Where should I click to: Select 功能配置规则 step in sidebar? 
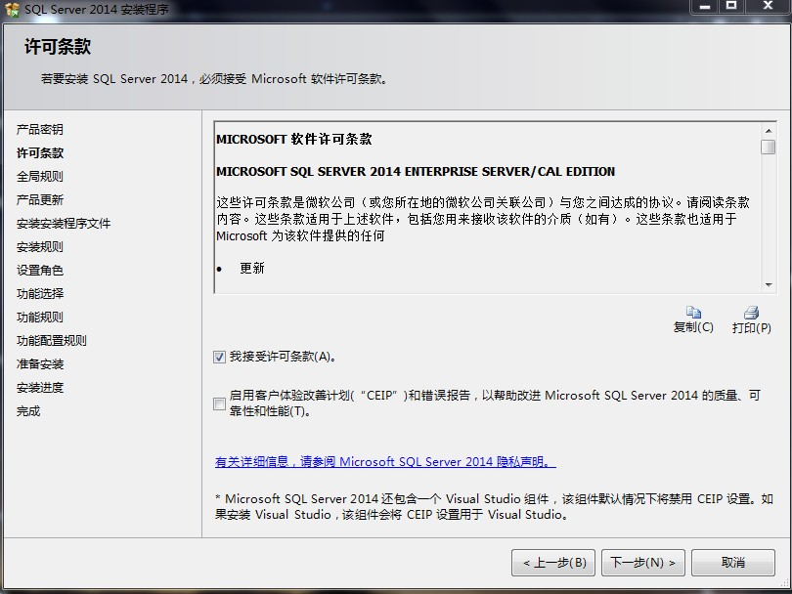click(52, 341)
